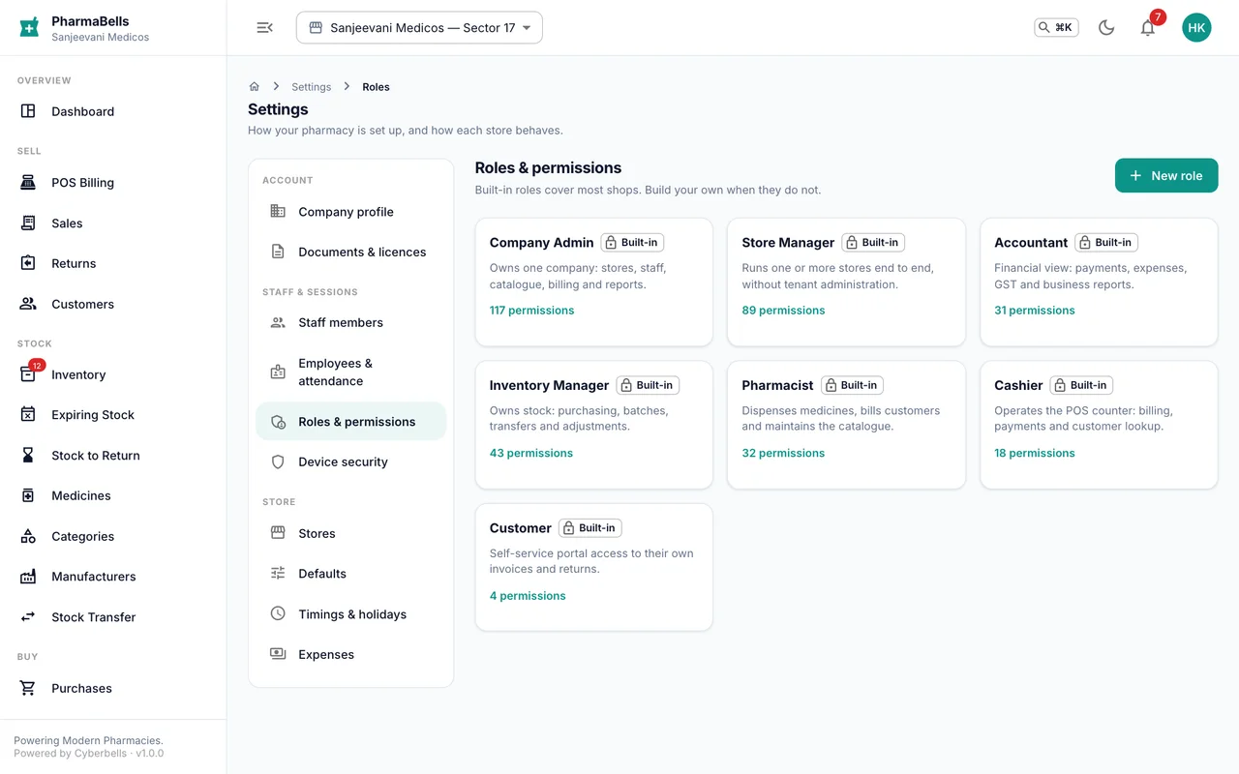Click the Purchases cart icon

pos(28,688)
